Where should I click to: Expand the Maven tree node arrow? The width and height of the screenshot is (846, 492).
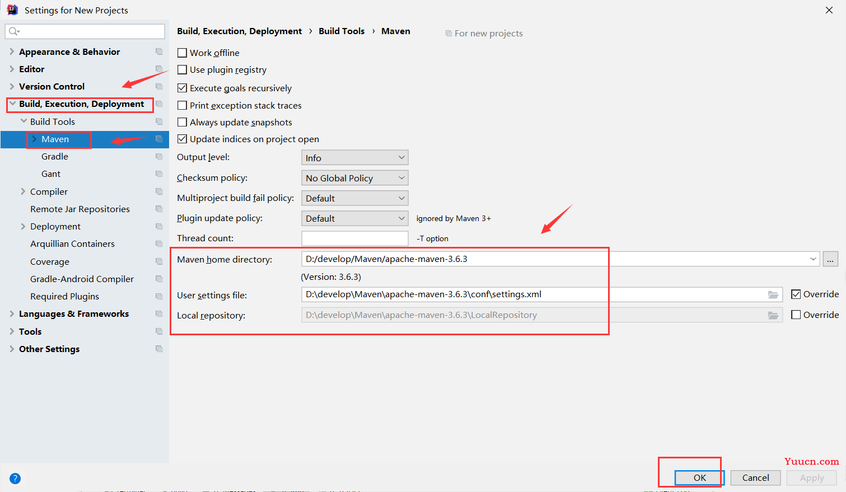click(x=34, y=139)
